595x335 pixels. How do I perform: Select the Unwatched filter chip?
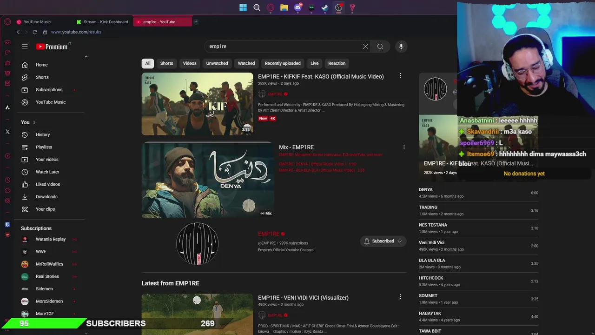[217, 63]
